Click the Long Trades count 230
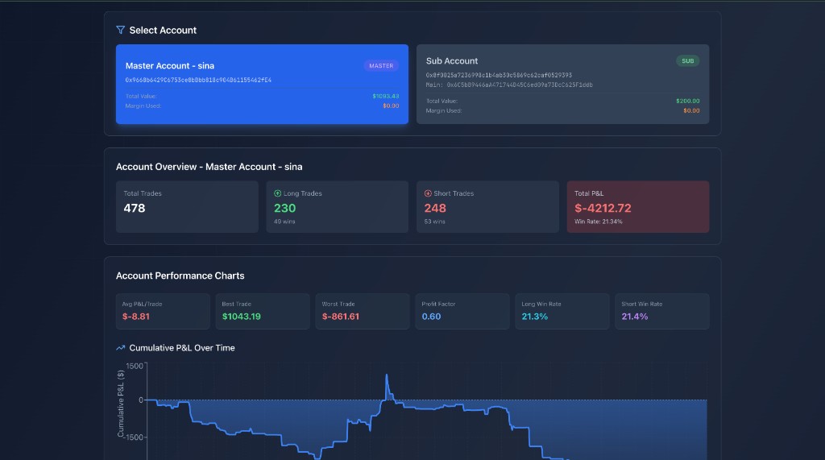The height and width of the screenshot is (460, 825). (284, 208)
